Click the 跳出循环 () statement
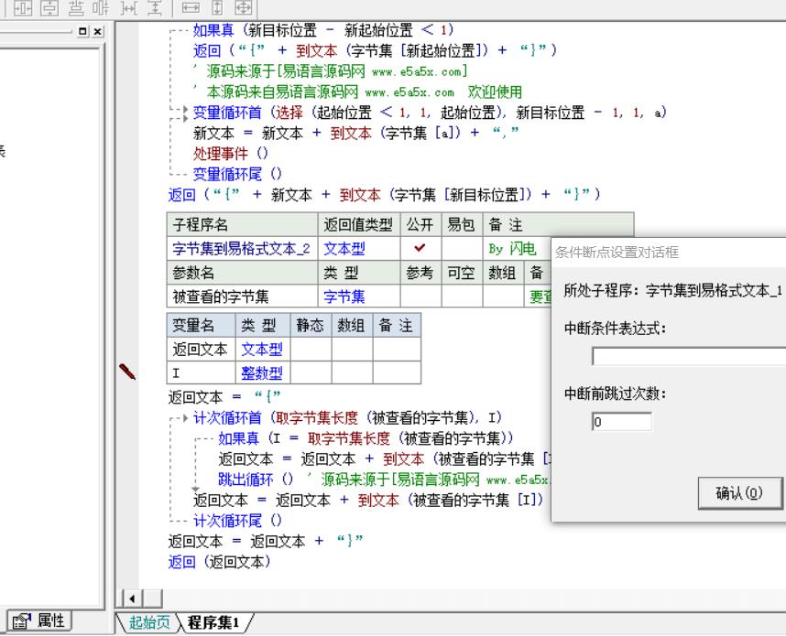This screenshot has height=636, width=786. (x=256, y=480)
